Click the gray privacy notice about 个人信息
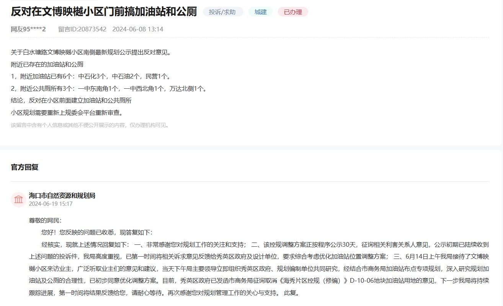This screenshot has width=503, height=306. (90, 125)
